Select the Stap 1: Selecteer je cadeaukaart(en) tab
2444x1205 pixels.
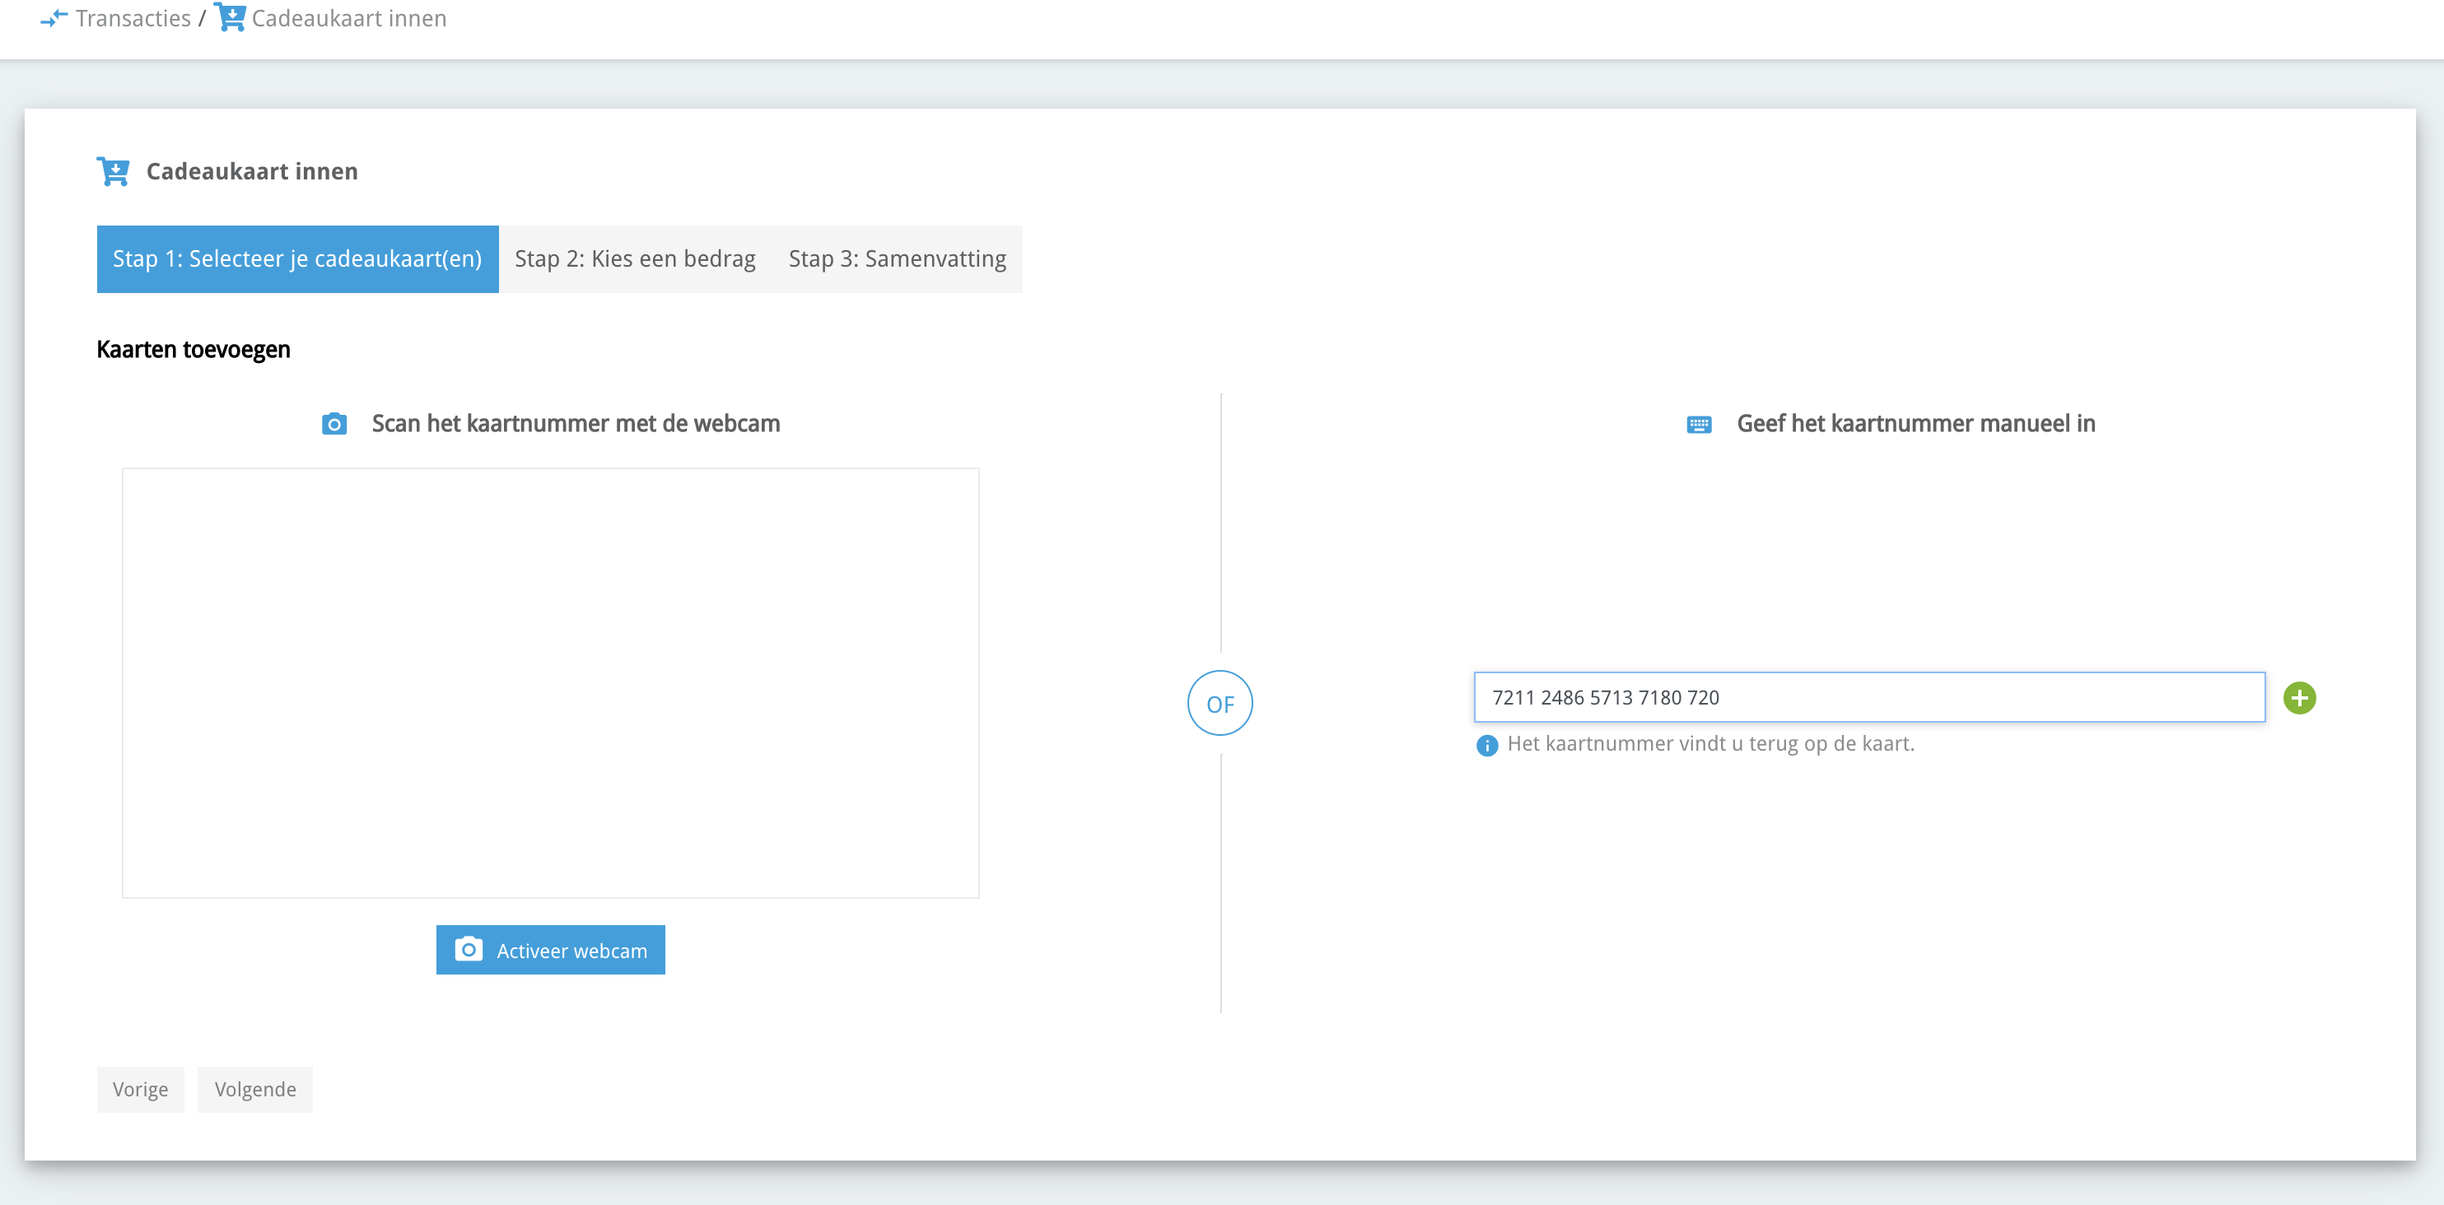pyautogui.click(x=297, y=258)
